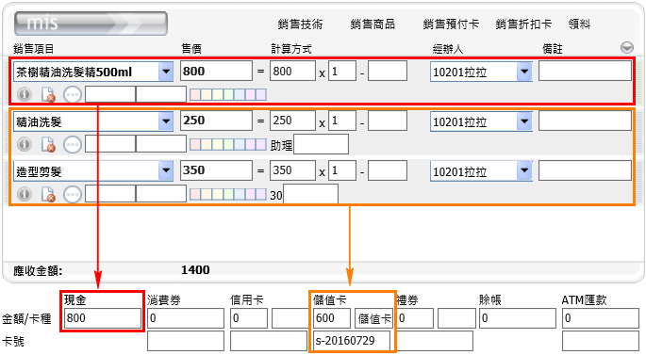The image size is (646, 355).
Task: Click unit price 350 in calculation field
Action: [292, 170]
